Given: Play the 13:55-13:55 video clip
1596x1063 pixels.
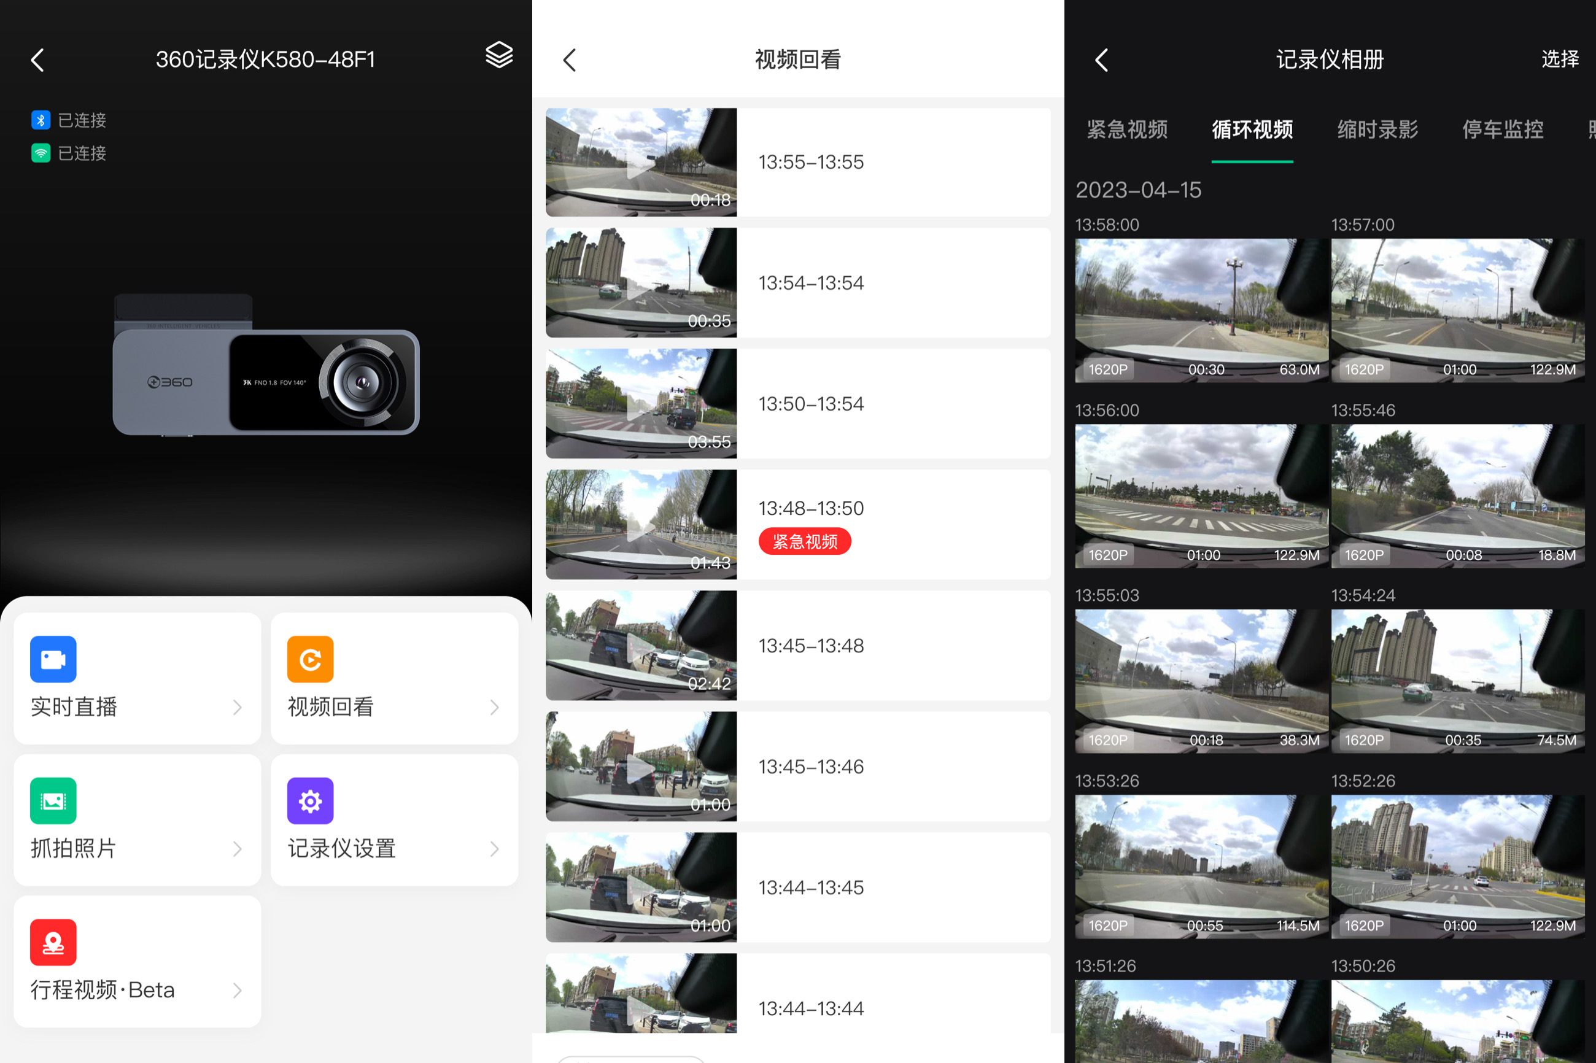Looking at the screenshot, I should [x=640, y=162].
